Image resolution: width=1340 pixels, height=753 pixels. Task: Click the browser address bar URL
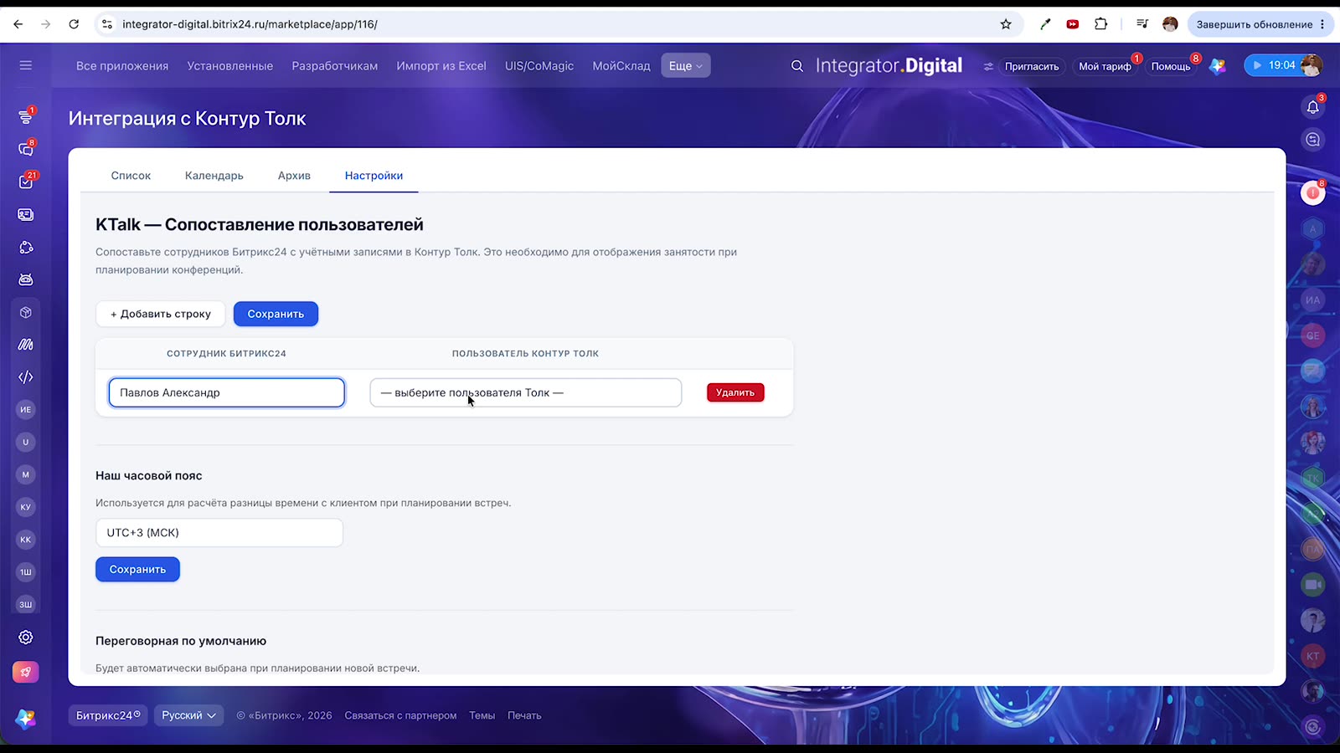click(x=250, y=24)
